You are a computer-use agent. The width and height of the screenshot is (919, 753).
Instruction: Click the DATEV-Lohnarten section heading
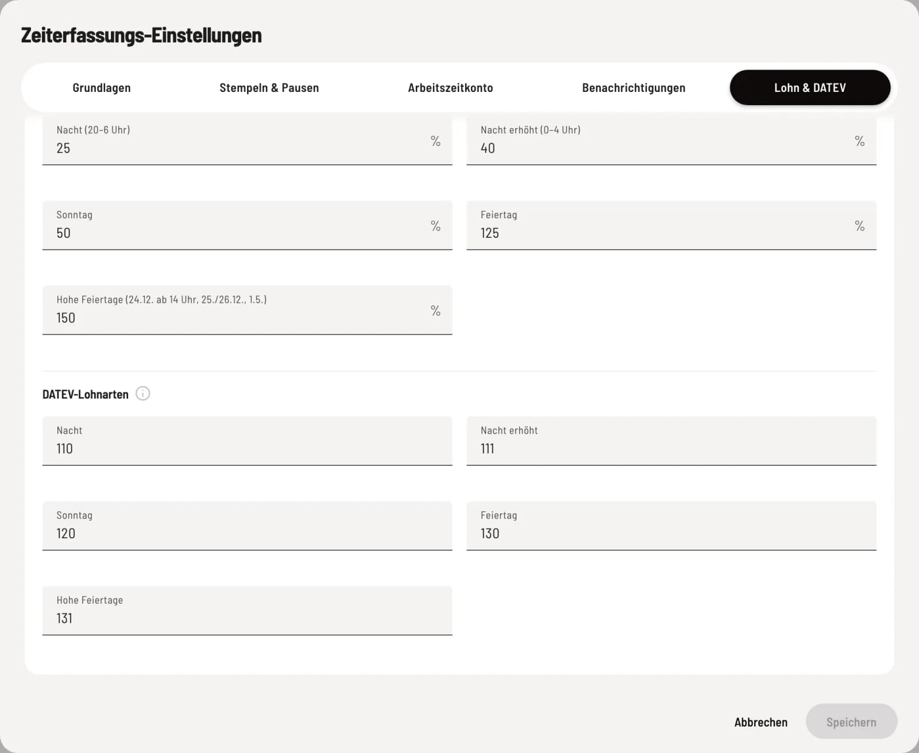[x=86, y=395]
